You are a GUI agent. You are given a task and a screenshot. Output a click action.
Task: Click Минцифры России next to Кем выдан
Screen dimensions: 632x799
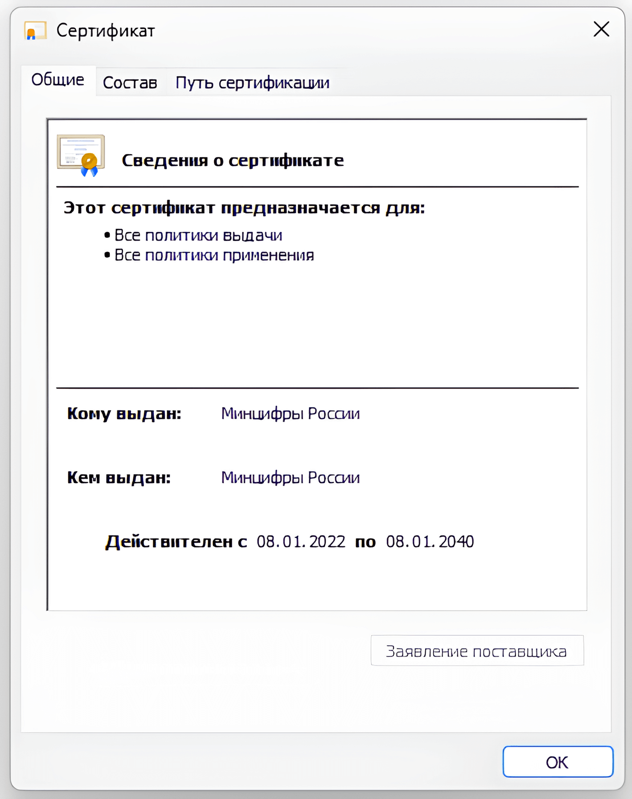click(x=290, y=478)
